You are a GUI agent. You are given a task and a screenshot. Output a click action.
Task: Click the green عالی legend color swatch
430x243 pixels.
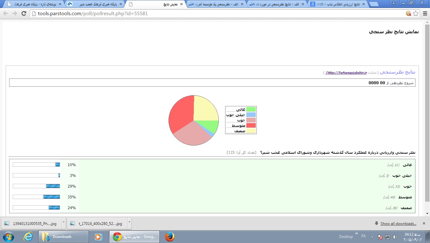[x=251, y=109]
